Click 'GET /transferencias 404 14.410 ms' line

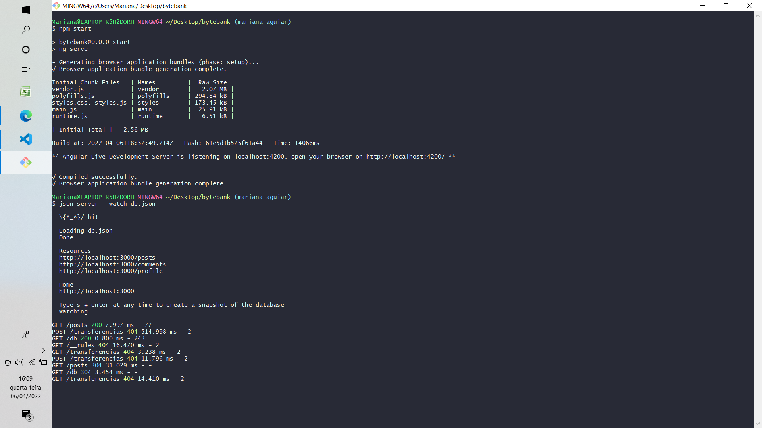(118, 379)
